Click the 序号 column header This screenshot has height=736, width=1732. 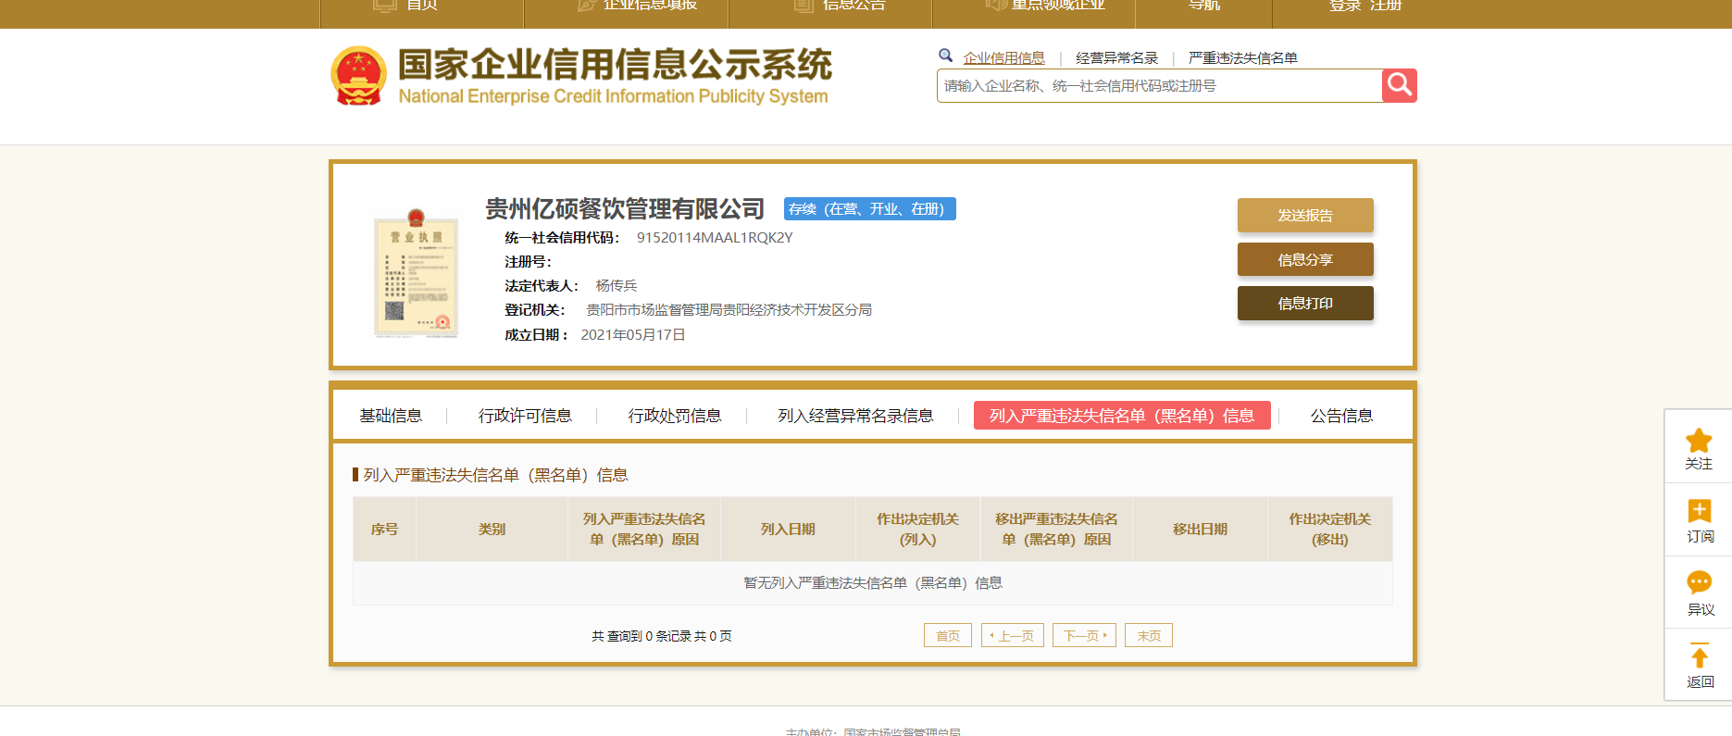click(x=384, y=530)
